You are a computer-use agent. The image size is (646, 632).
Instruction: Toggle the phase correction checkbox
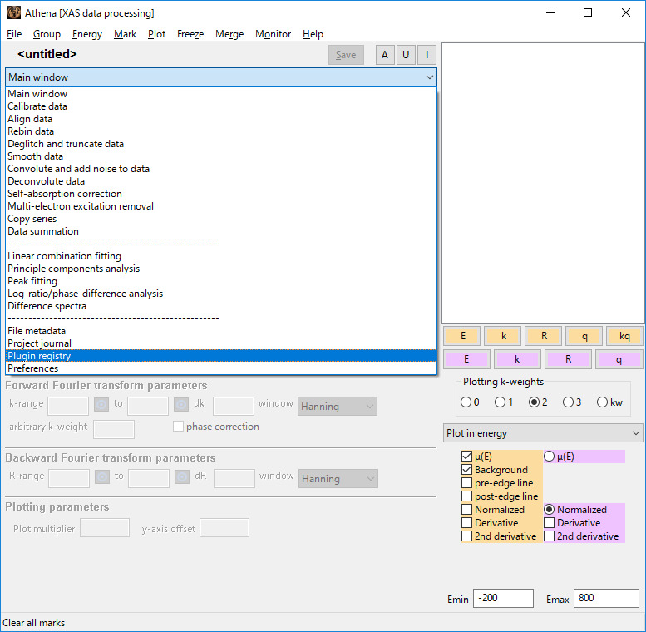click(x=179, y=426)
